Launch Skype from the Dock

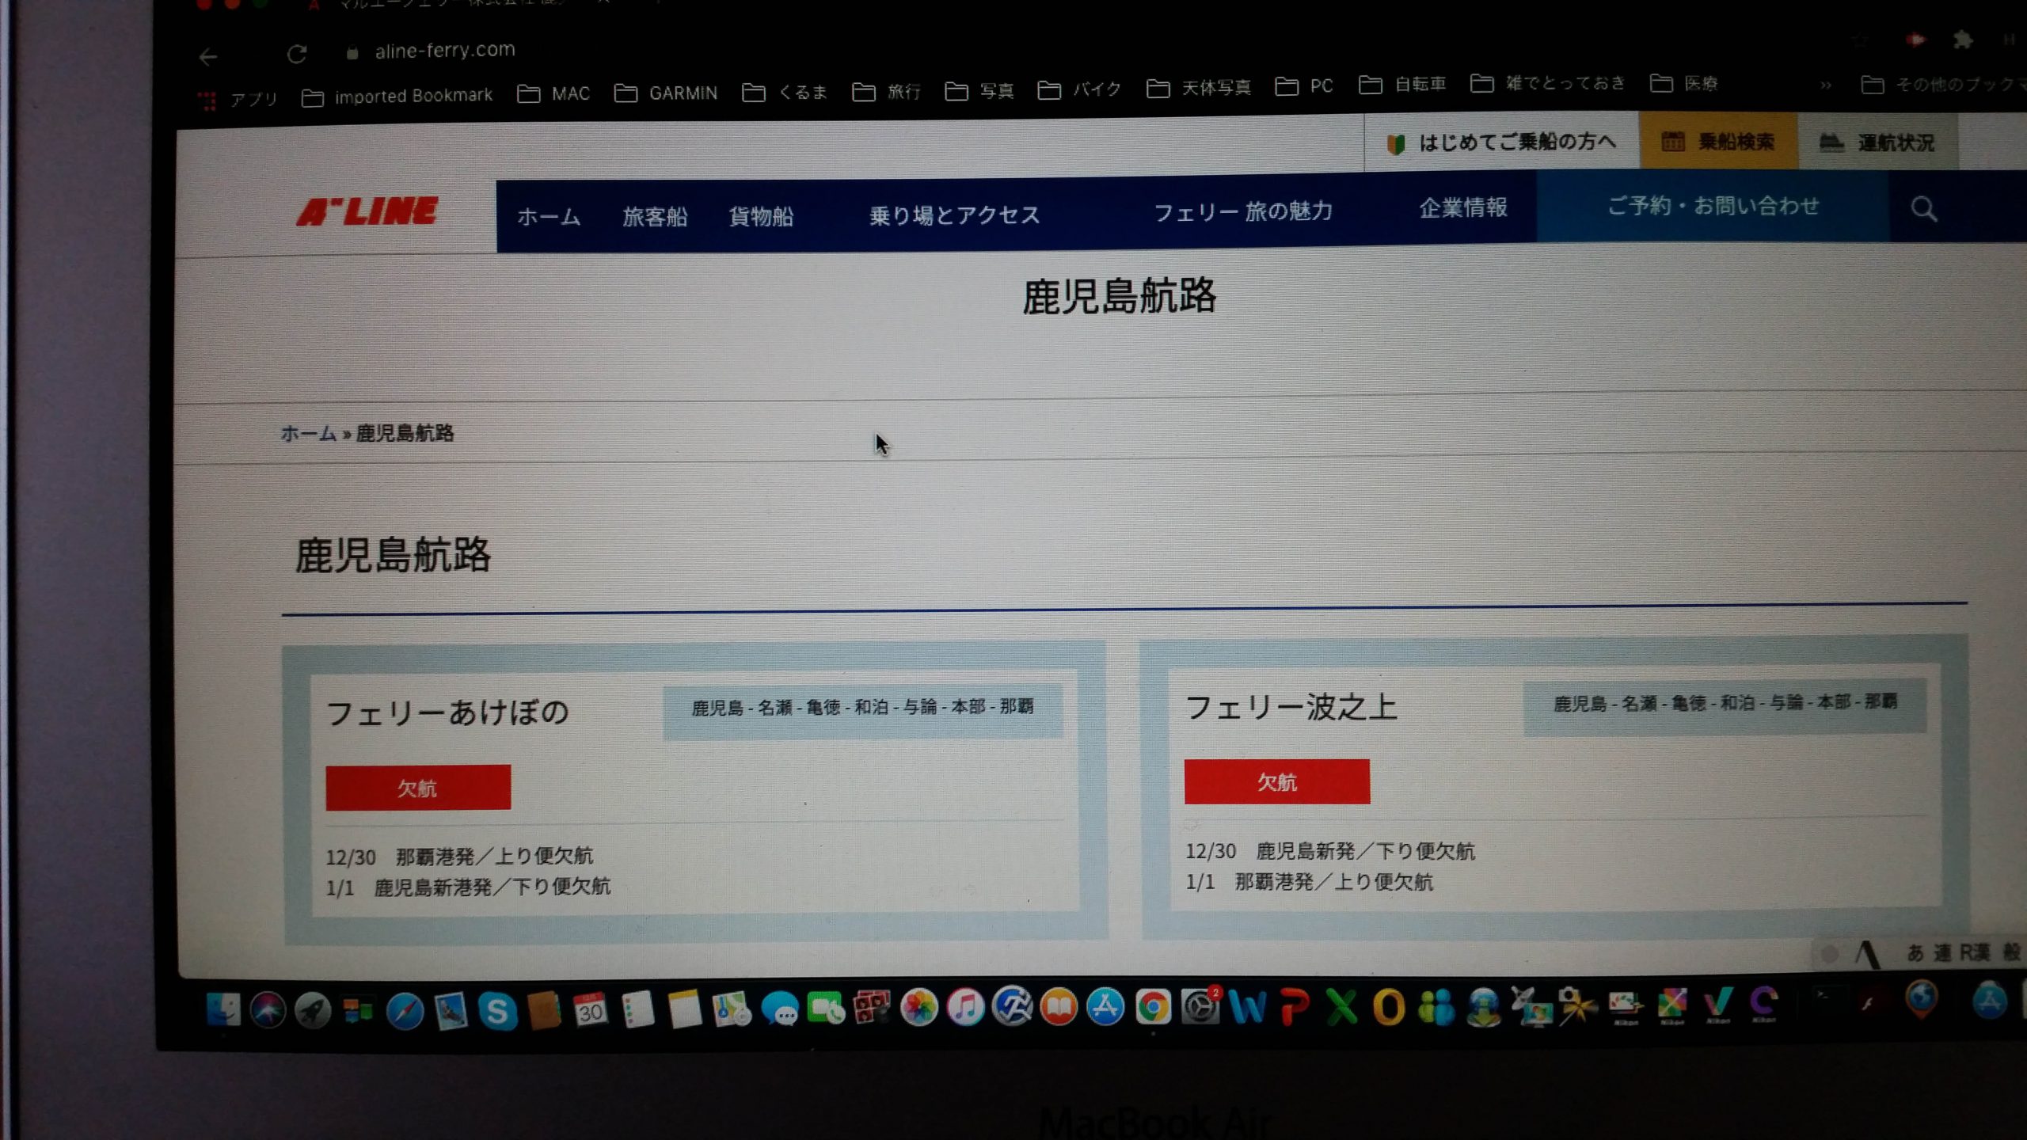(497, 1012)
